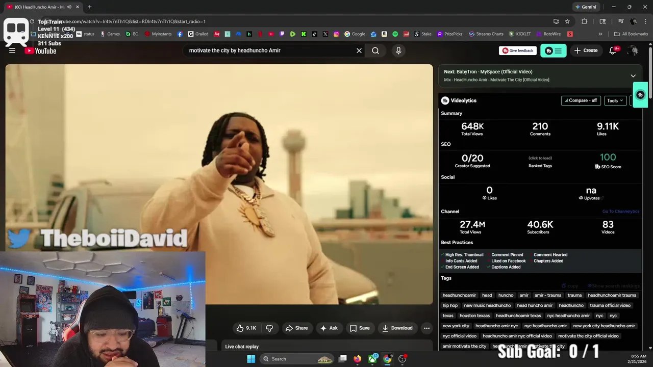Open the Facebook bookmark icon
This screenshot has height=367, width=653.
[180, 34]
